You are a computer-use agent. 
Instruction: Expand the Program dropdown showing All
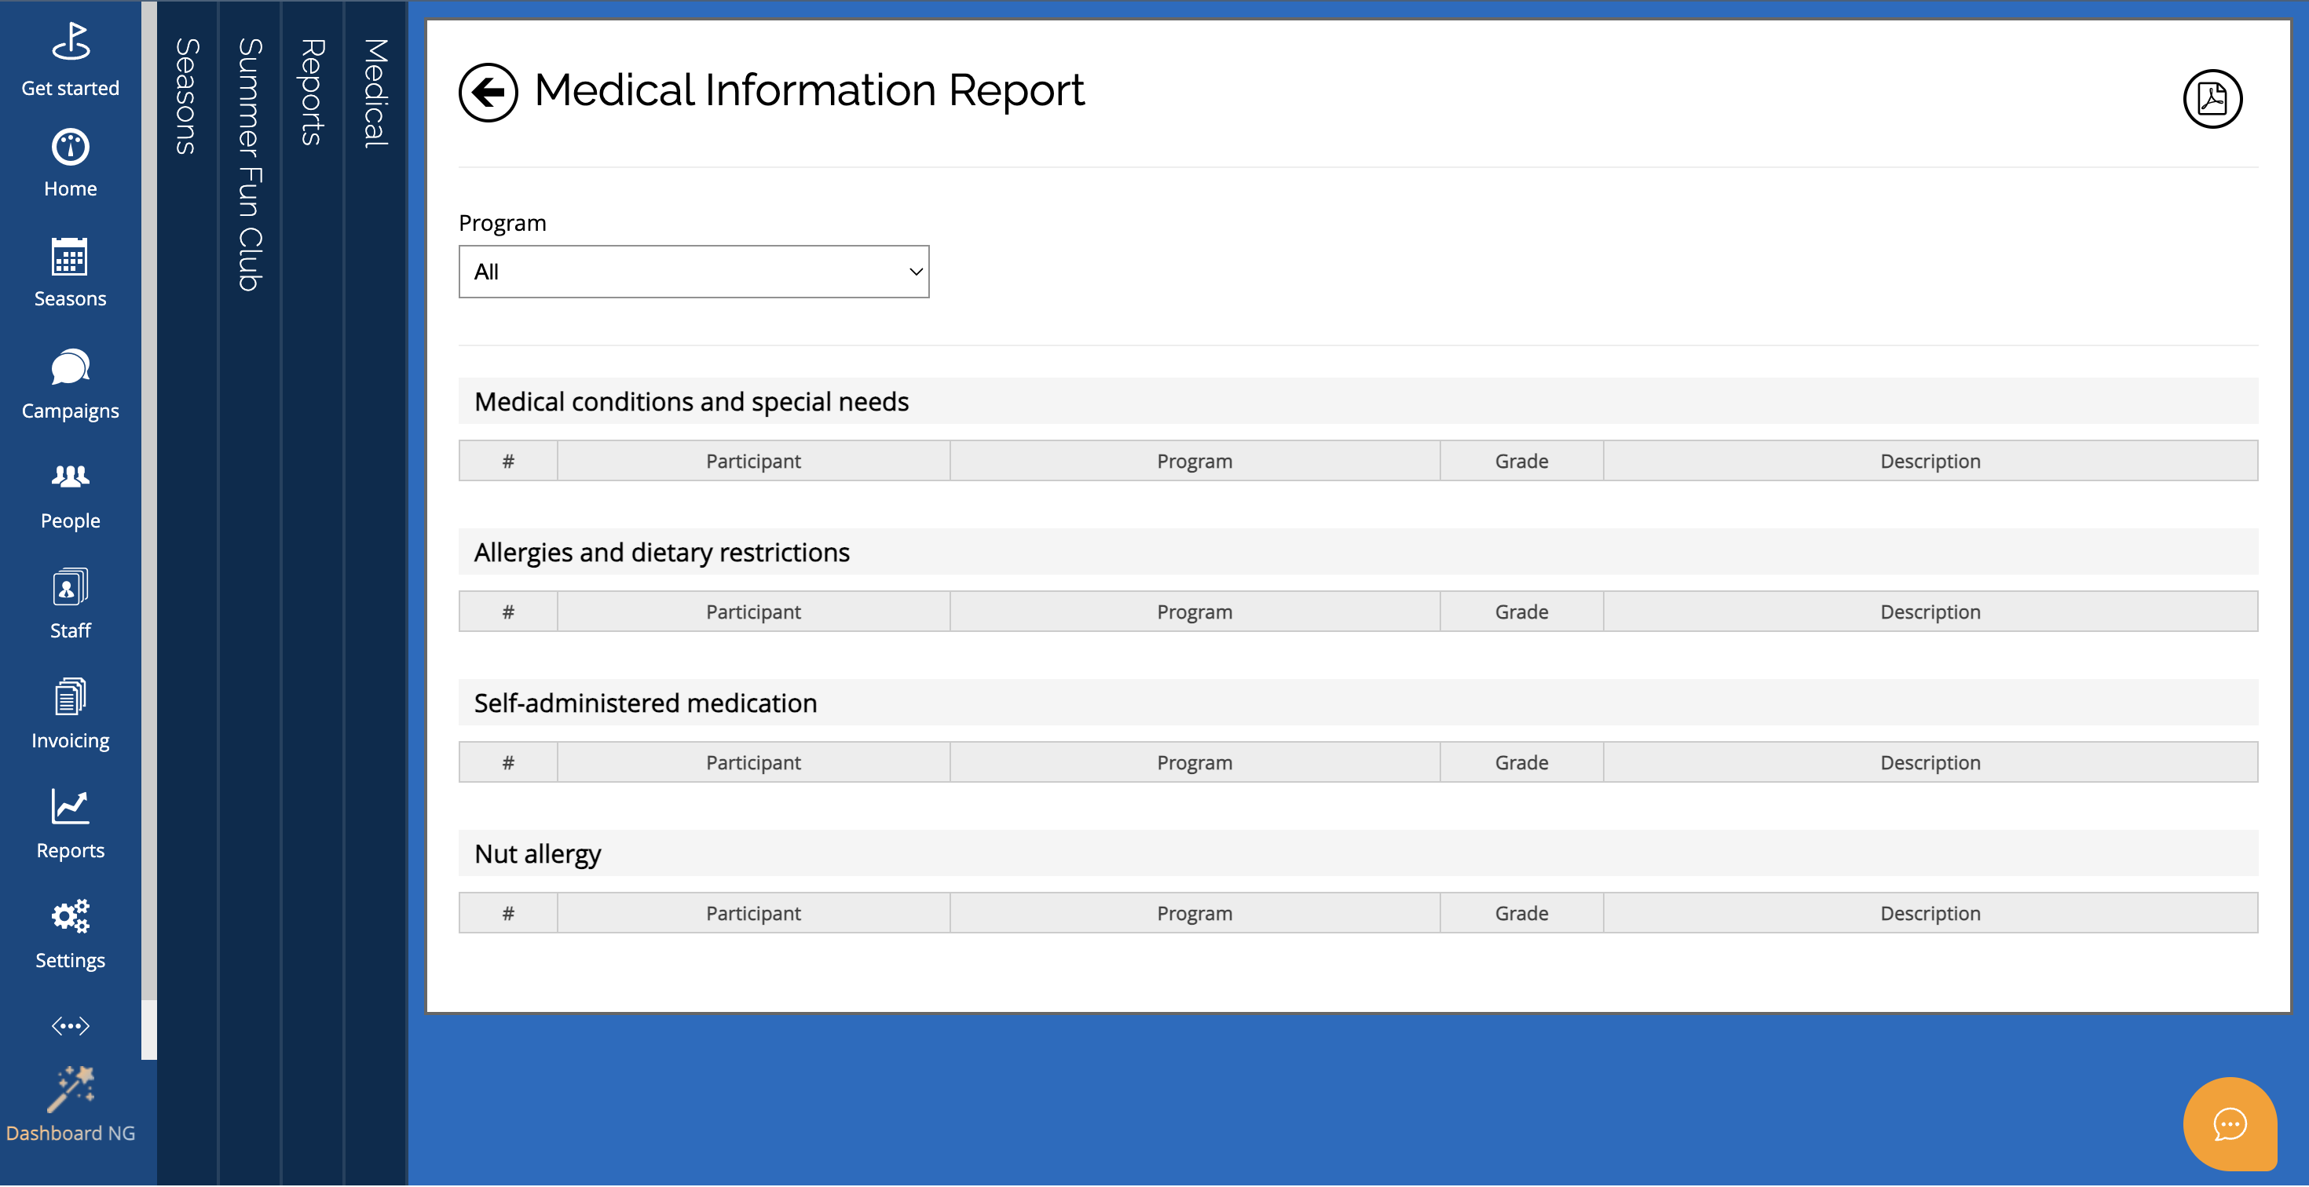(x=693, y=272)
